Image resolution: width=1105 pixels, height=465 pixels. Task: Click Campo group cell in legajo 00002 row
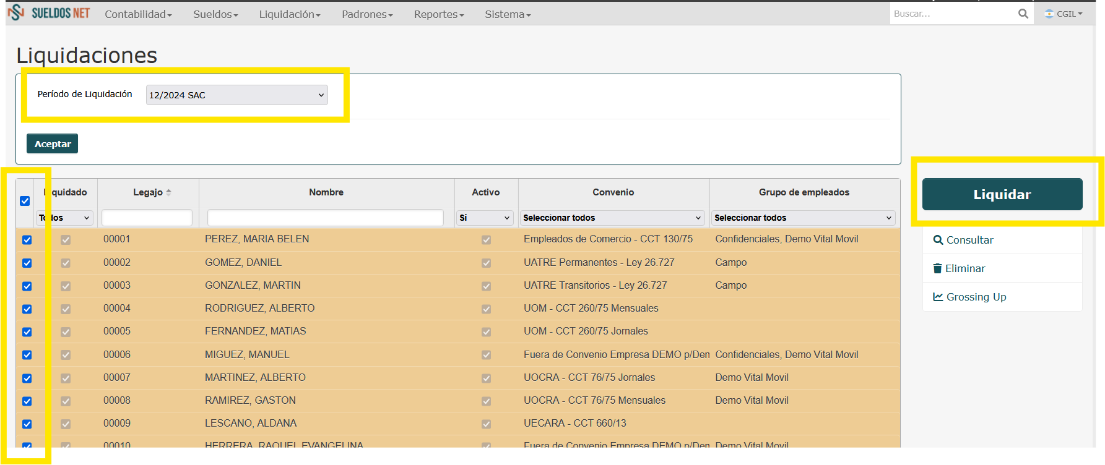click(731, 262)
